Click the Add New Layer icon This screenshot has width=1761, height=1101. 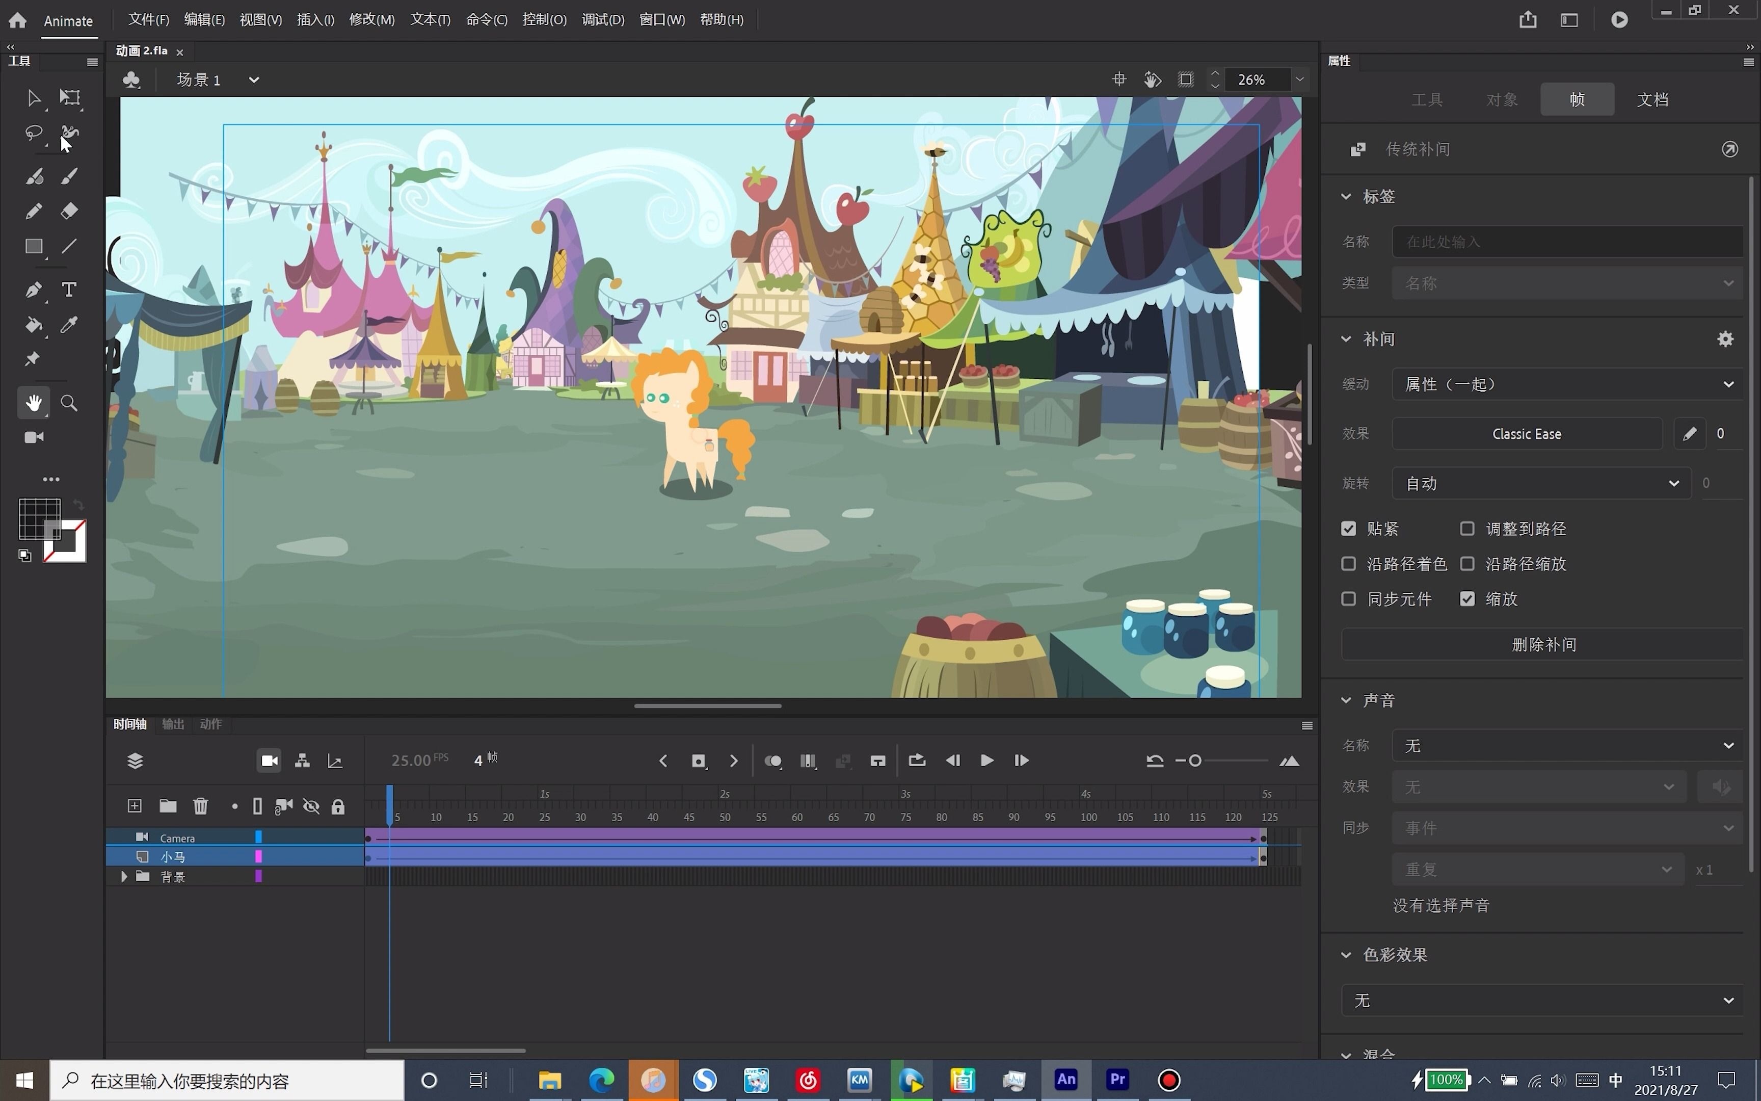135,806
